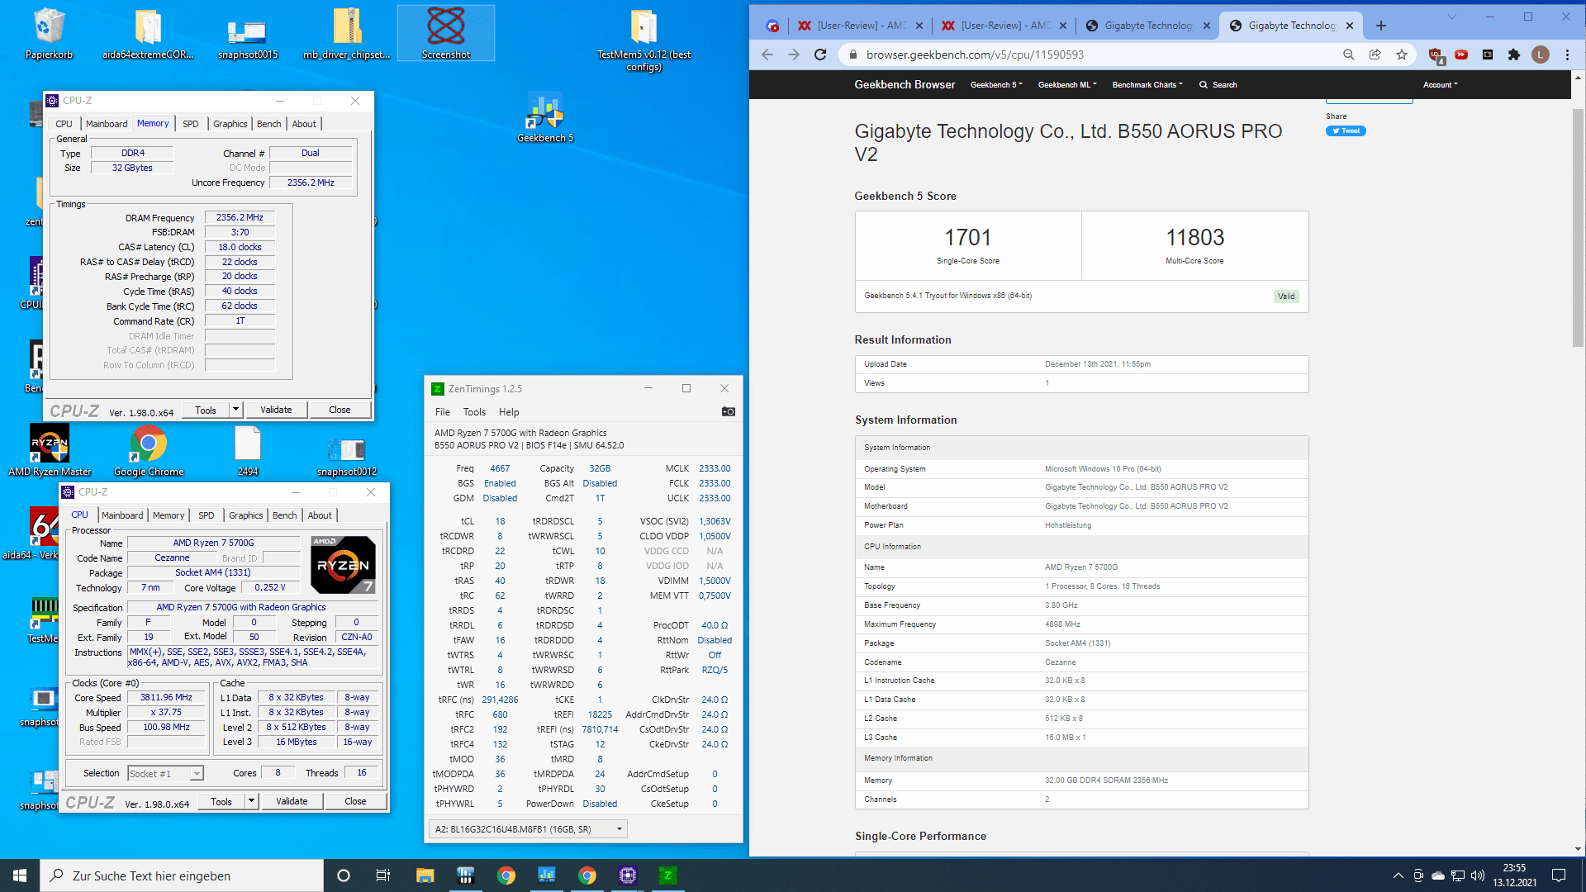
Task: Open Chrome three-dot menu
Action: click(x=1567, y=55)
